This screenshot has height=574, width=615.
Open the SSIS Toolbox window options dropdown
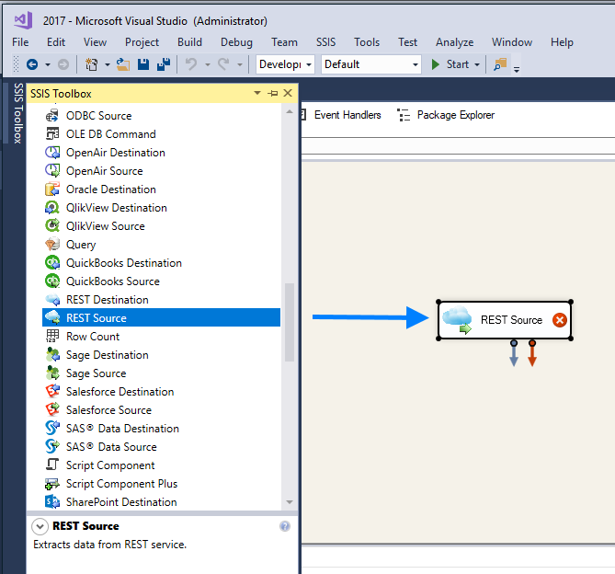click(257, 94)
